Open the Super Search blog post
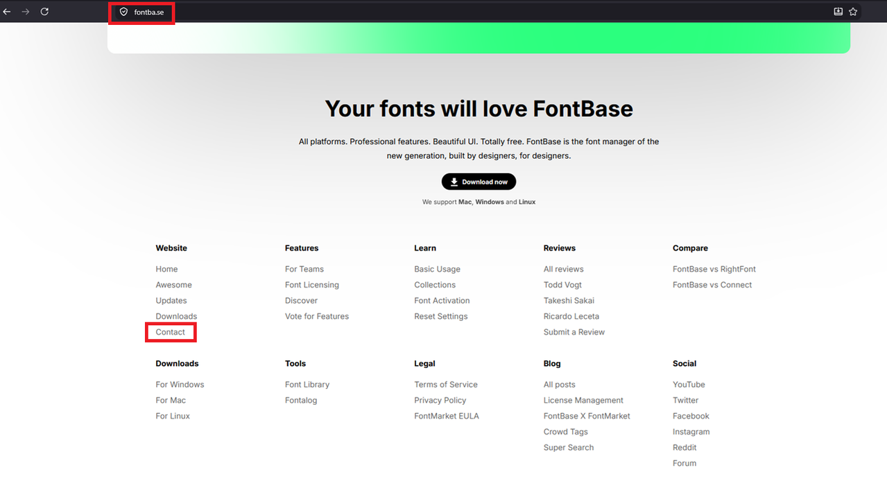This screenshot has height=488, width=887. pyautogui.click(x=569, y=448)
